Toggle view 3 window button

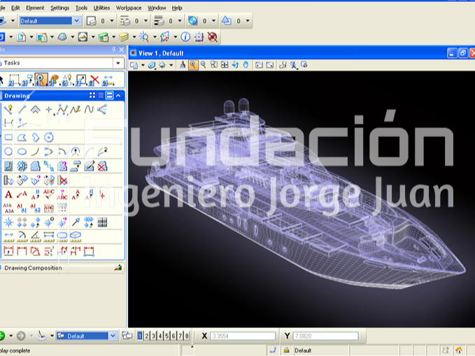[x=154, y=336]
